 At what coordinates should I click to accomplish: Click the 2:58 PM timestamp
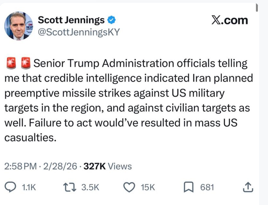click(x=20, y=166)
